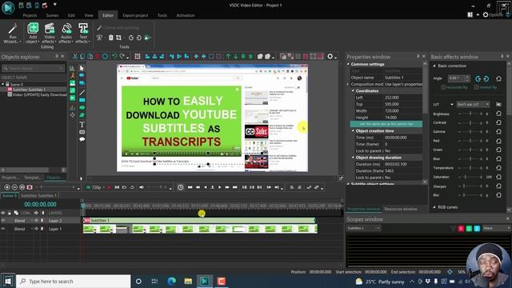
Task: Open Audio effects in the ribbon
Action: [66, 34]
